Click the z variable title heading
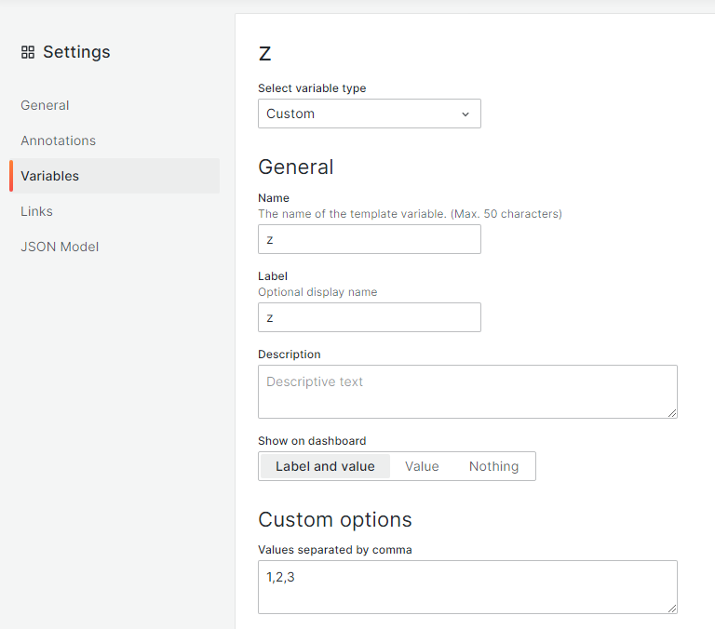Viewport: 715px width, 629px height. point(264,53)
